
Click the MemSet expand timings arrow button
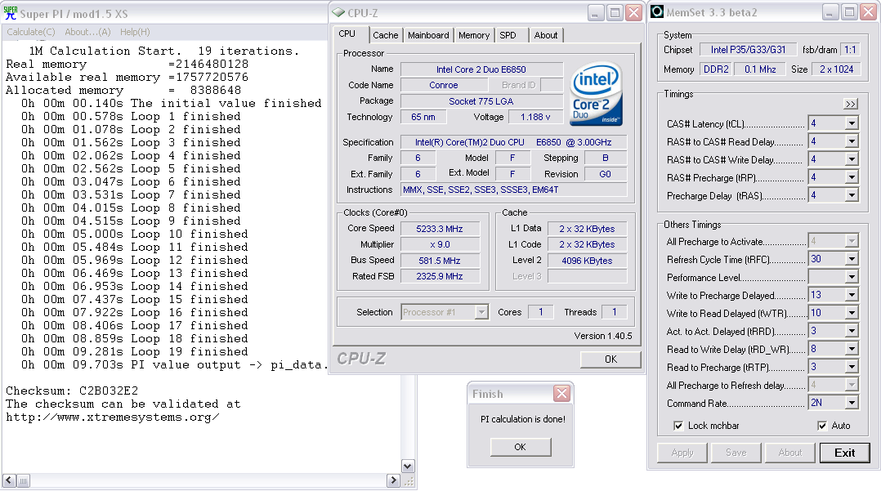tap(851, 104)
